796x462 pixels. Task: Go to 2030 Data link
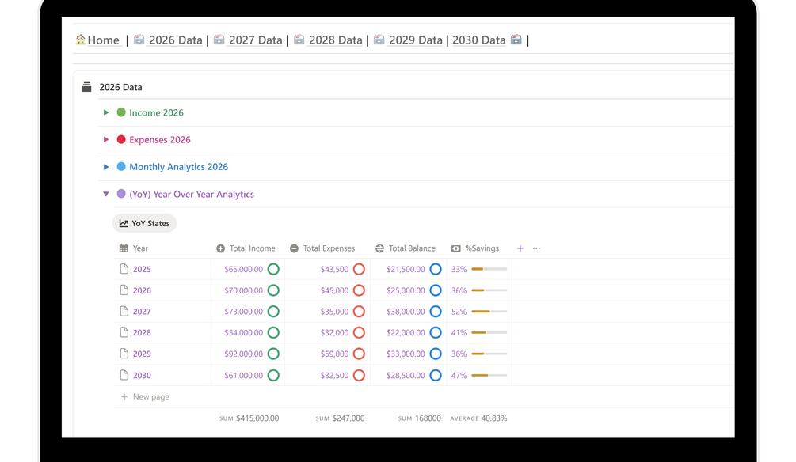pyautogui.click(x=478, y=40)
